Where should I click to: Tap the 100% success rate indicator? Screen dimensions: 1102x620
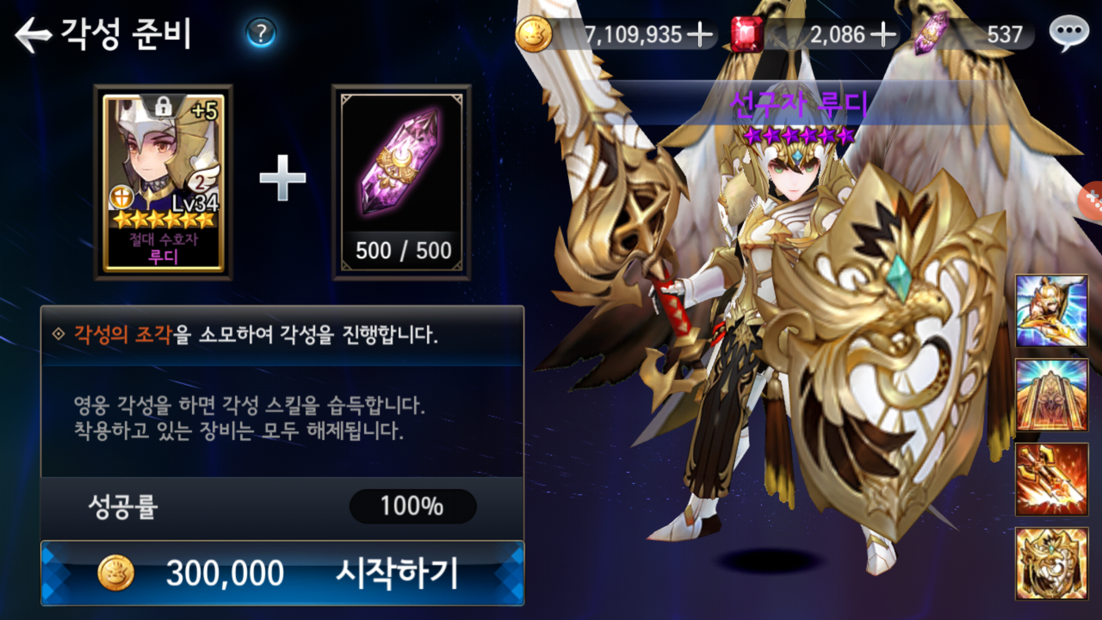pyautogui.click(x=412, y=506)
